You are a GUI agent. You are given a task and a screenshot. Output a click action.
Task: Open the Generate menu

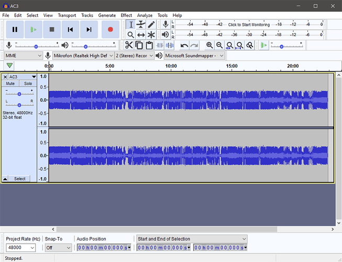click(107, 15)
